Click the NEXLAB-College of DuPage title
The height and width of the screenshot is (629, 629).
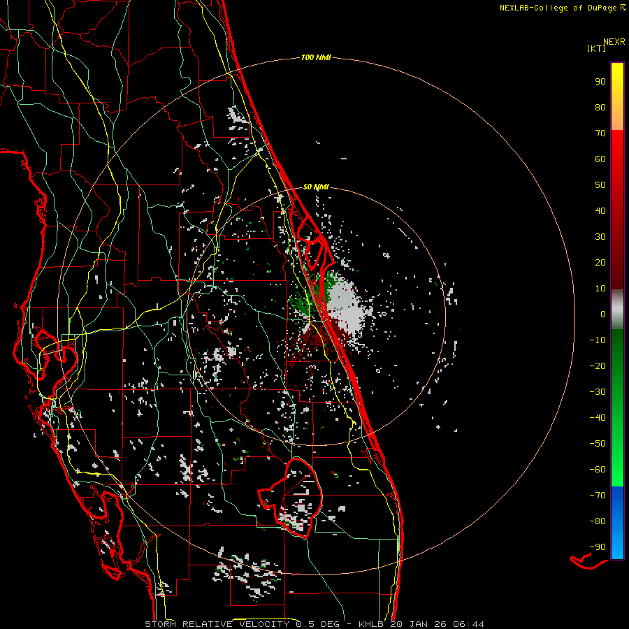[558, 8]
